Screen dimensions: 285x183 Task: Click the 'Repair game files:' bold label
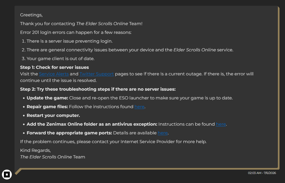(47, 107)
